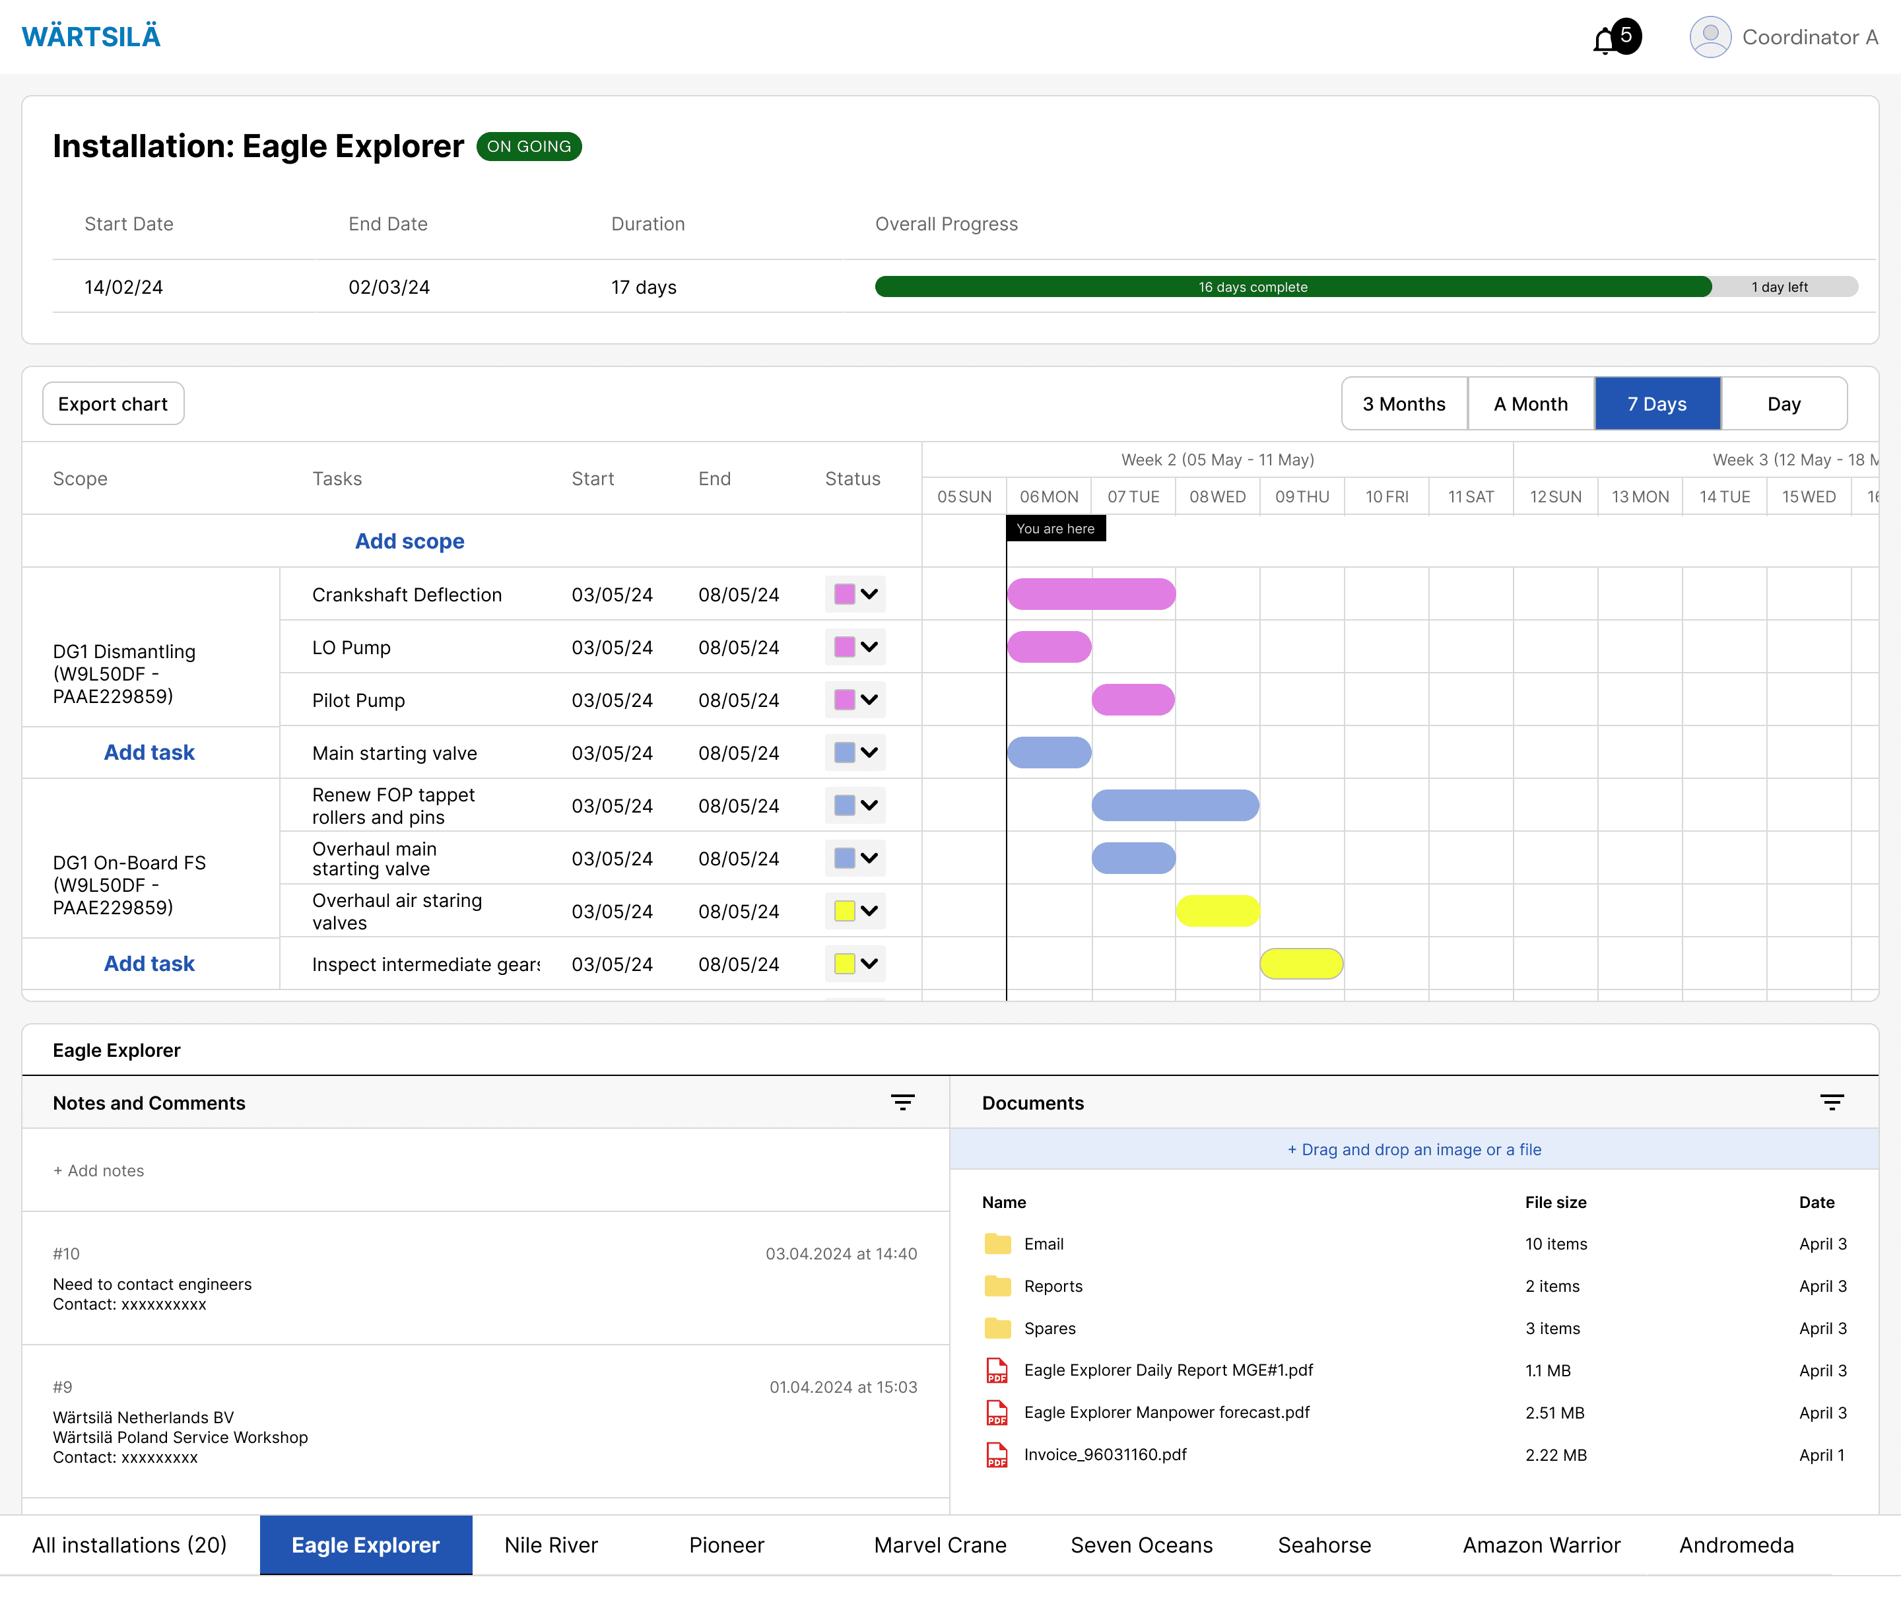Viewport: 1901px width, 1608px height.
Task: Click the yellow Inspect intermediate gears bar
Action: [1302, 964]
